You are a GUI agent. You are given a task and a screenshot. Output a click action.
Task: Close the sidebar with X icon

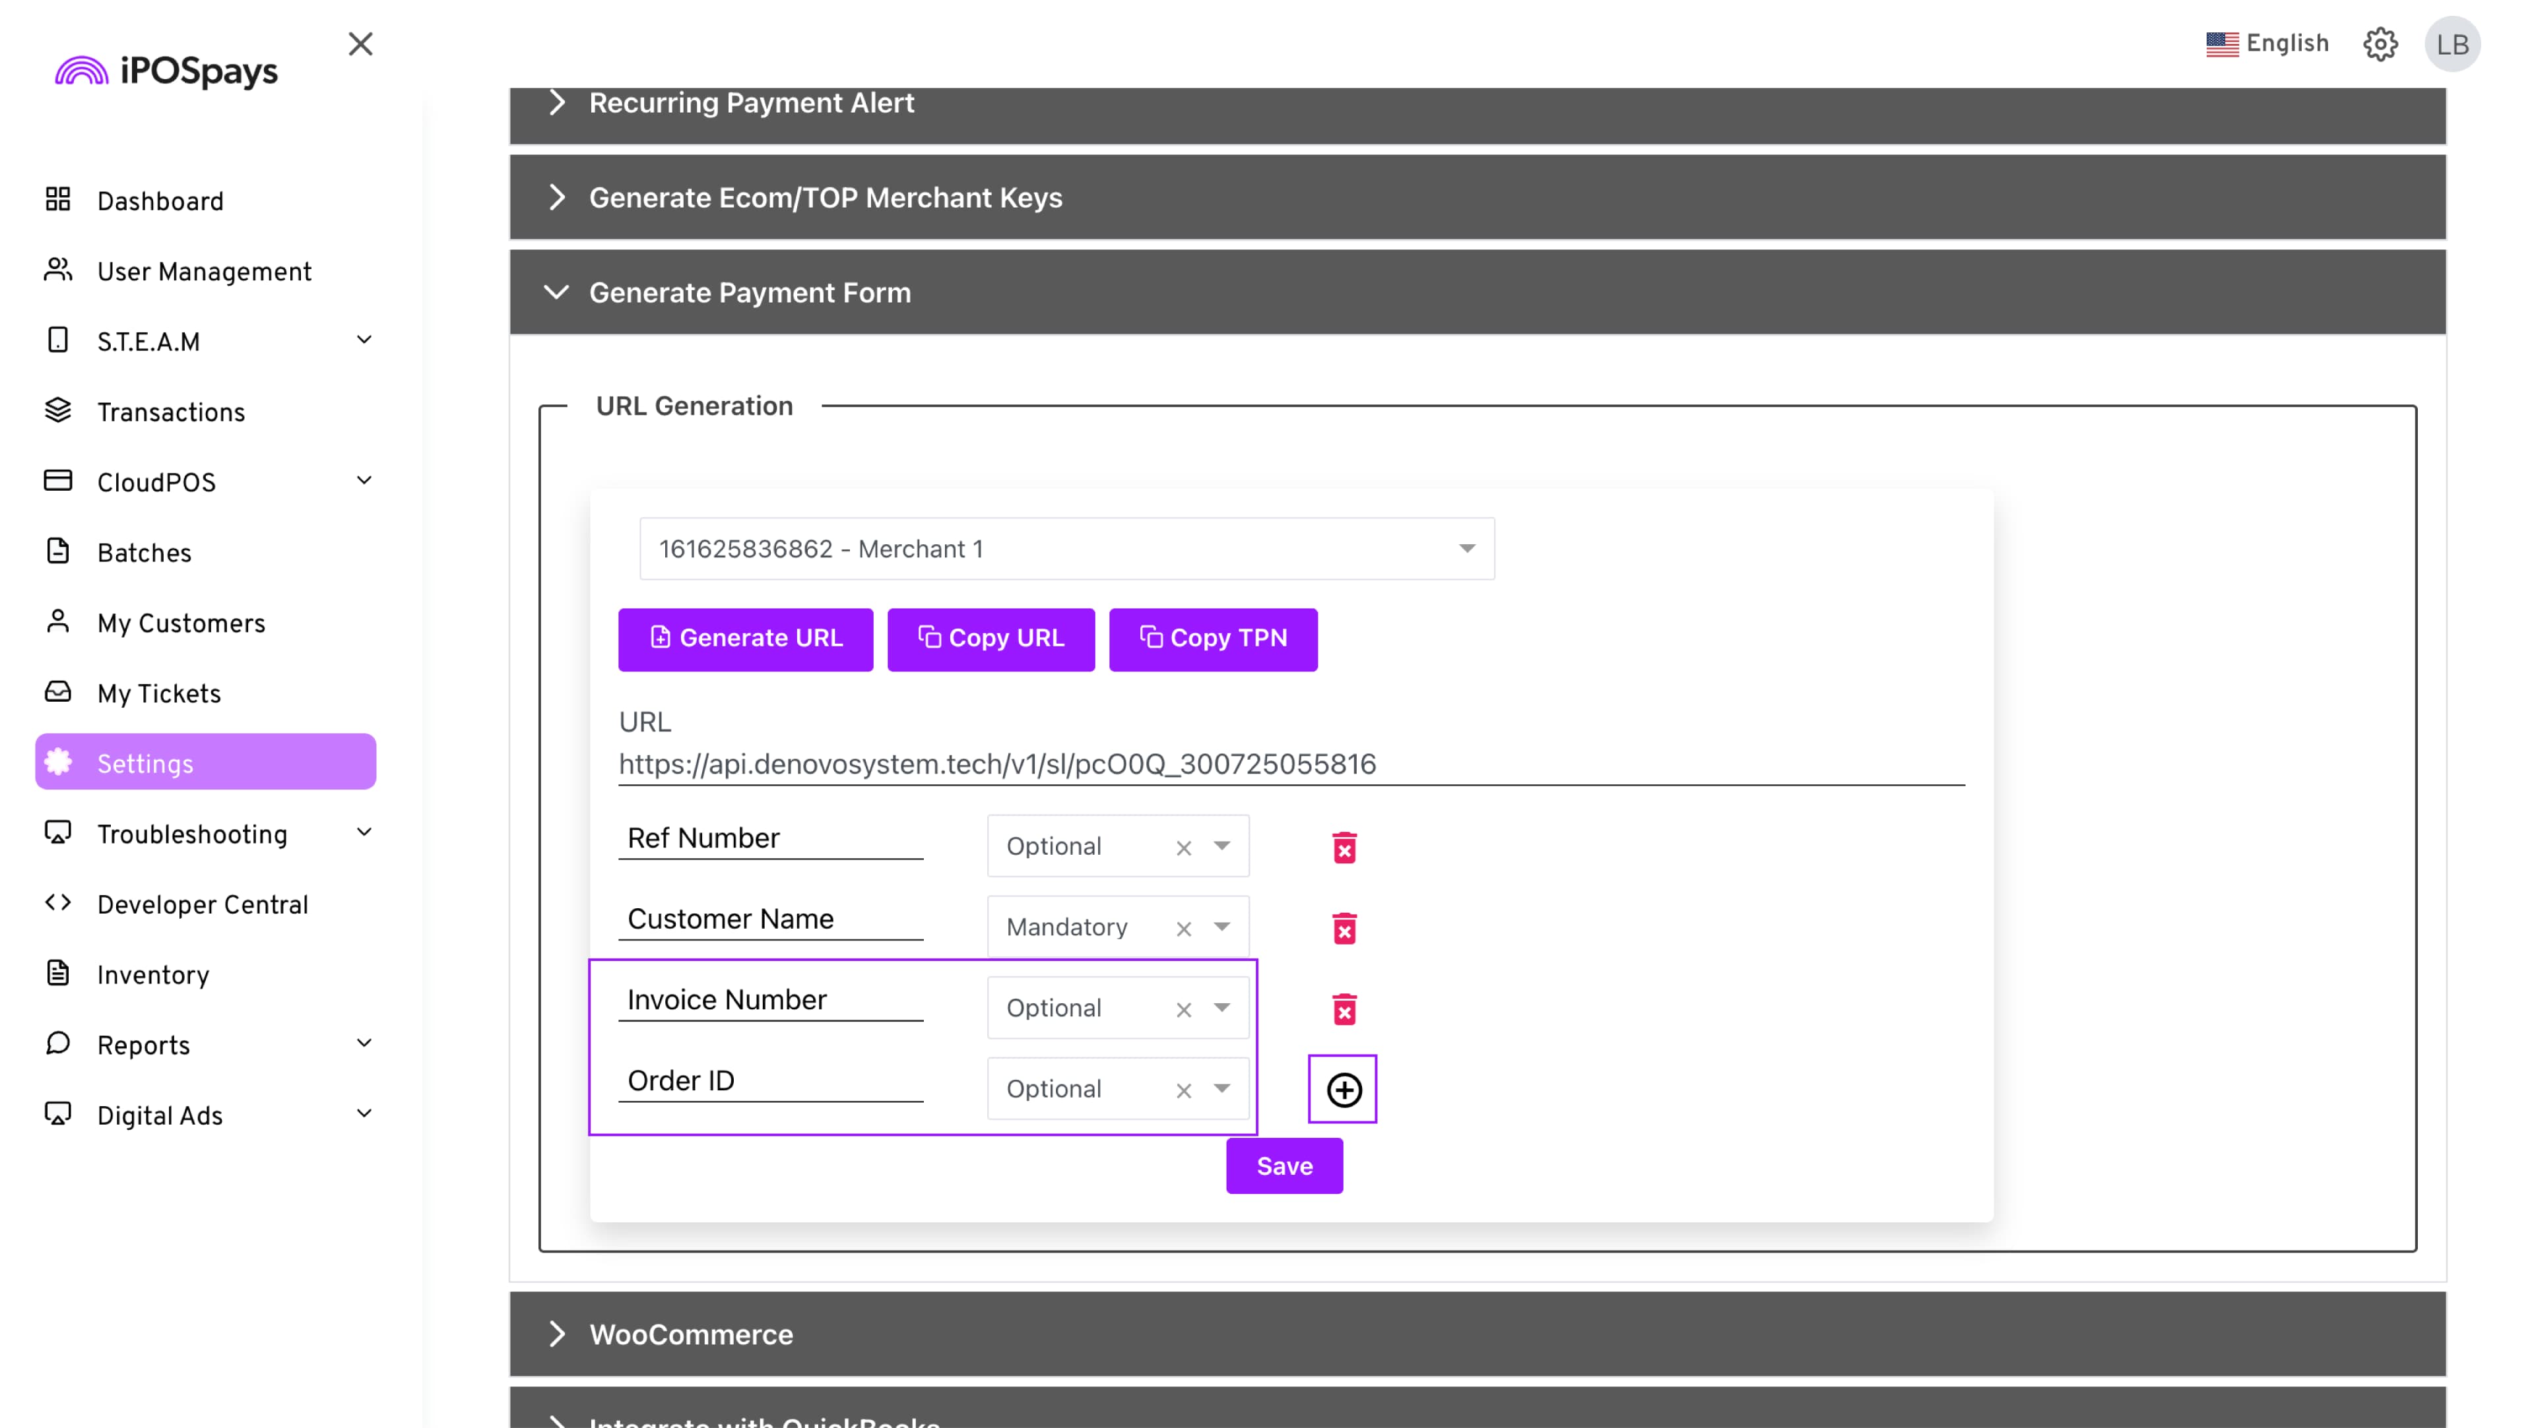point(360,44)
